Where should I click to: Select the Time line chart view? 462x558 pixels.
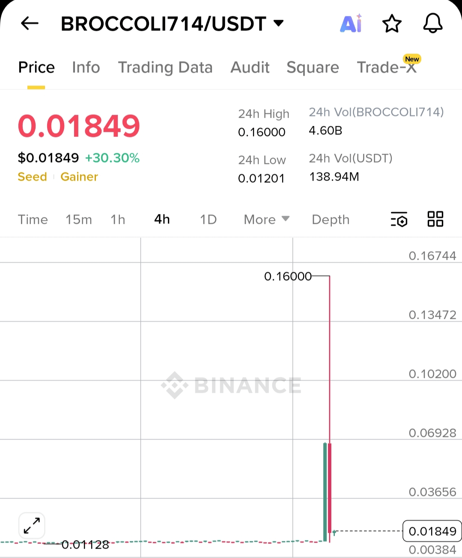point(33,220)
